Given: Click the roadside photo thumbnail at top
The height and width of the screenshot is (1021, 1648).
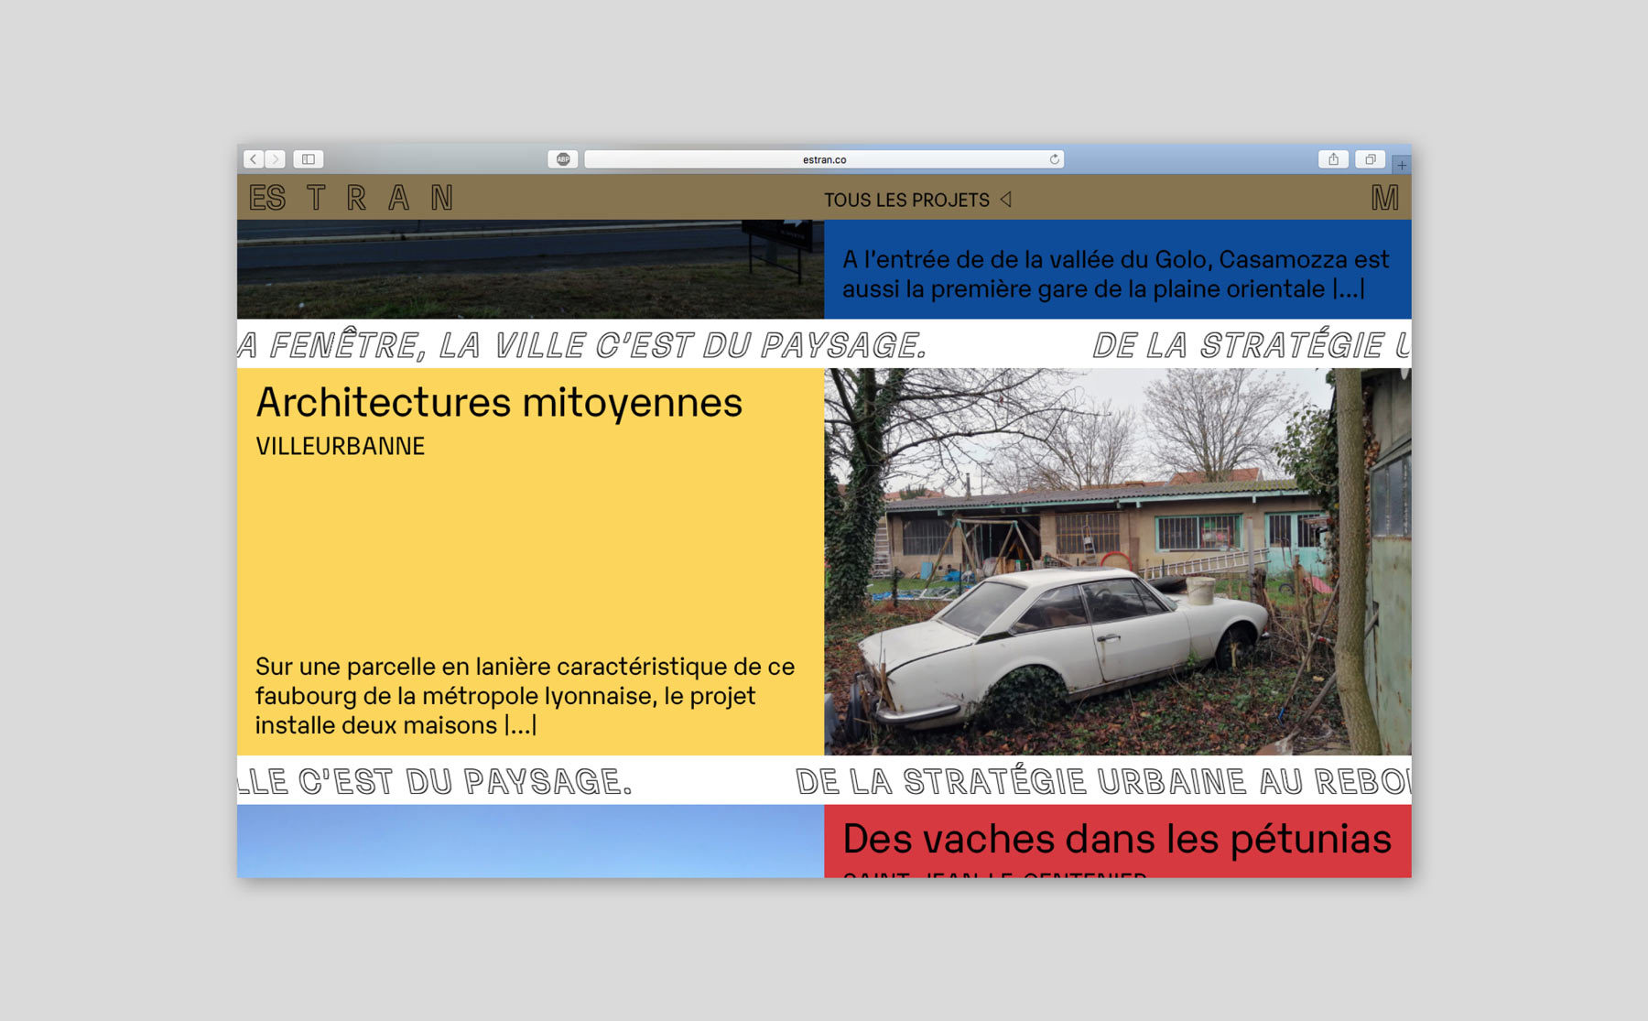Looking at the screenshot, I should point(530,269).
